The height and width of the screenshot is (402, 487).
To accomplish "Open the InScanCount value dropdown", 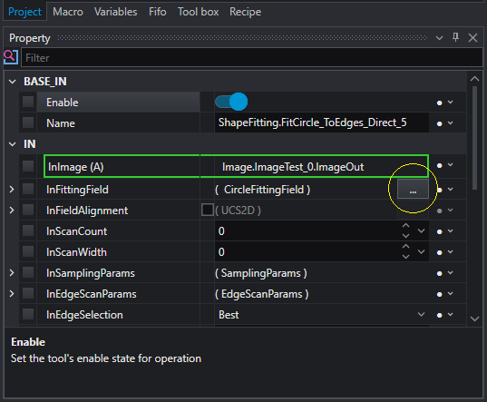I will pos(421,230).
